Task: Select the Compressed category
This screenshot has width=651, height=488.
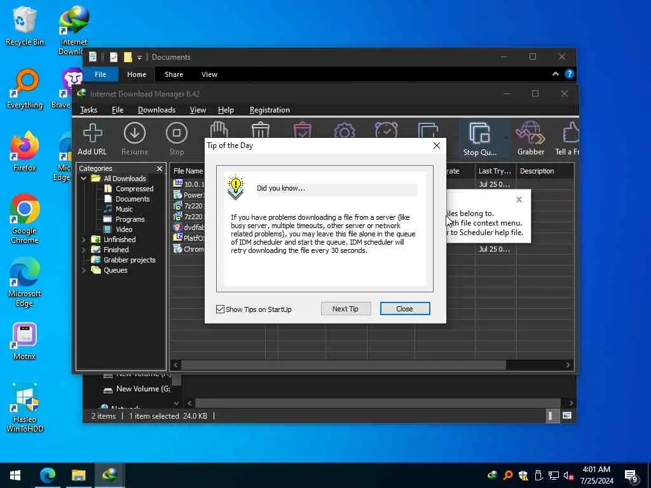Action: (x=134, y=189)
